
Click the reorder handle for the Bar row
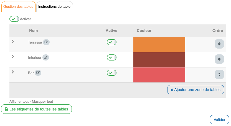tap(219, 74)
